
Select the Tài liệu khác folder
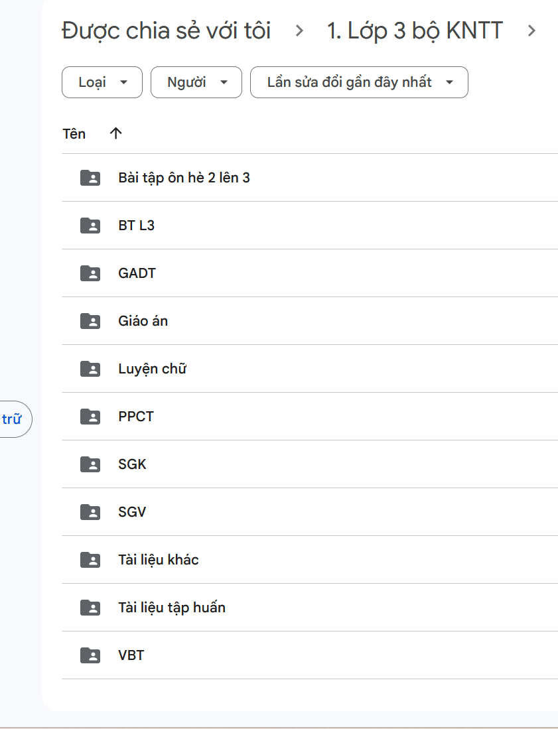click(x=159, y=560)
